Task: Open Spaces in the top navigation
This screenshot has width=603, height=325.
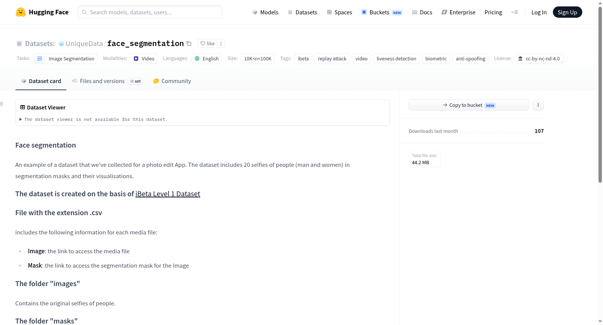Action: (x=340, y=12)
